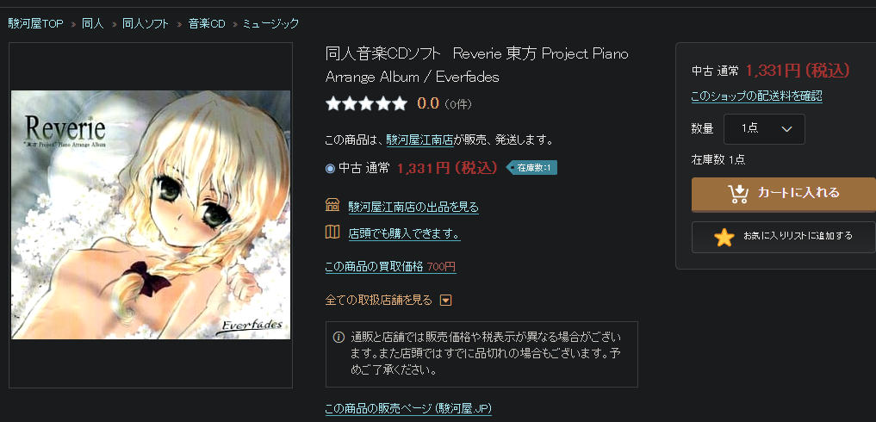The height and width of the screenshot is (422, 876).
Task: Expand 全ての取扱店舗を見る arrow
Action: (445, 301)
